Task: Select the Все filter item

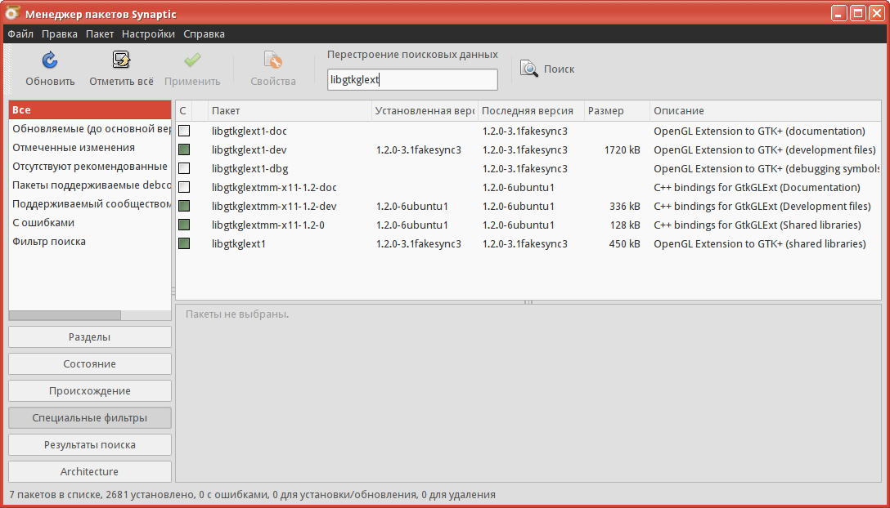Action: [x=90, y=110]
